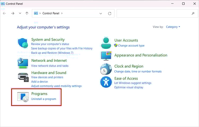Open Network and Internet category

pos(49,60)
